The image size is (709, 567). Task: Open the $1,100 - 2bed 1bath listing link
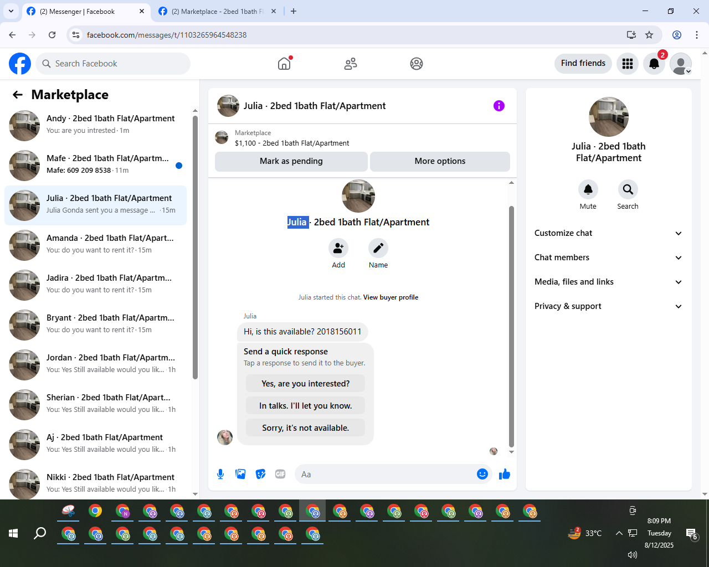[x=292, y=143]
